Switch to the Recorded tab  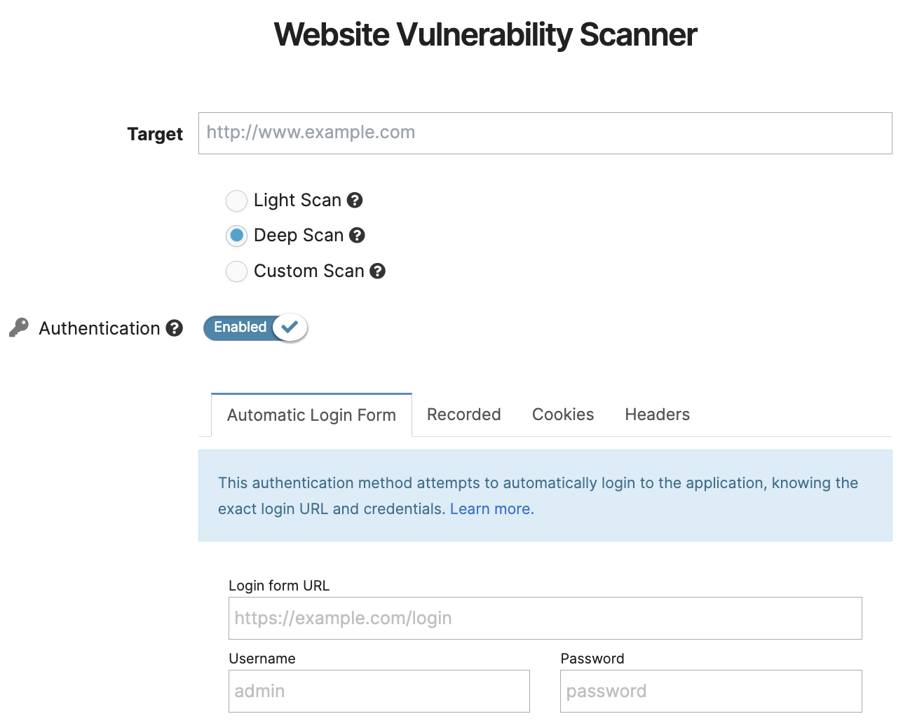coord(463,414)
